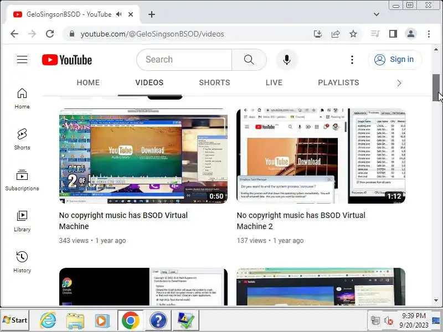Viewport: 443px width, 332px height.
Task: Open title "No copyright music has BSOD Virtual Machine"
Action: click(123, 221)
